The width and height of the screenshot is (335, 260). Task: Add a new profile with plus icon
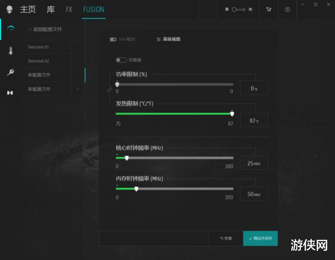click(x=78, y=89)
